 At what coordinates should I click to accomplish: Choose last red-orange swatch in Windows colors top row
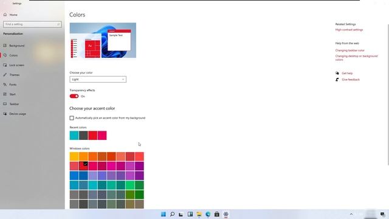pos(139,156)
